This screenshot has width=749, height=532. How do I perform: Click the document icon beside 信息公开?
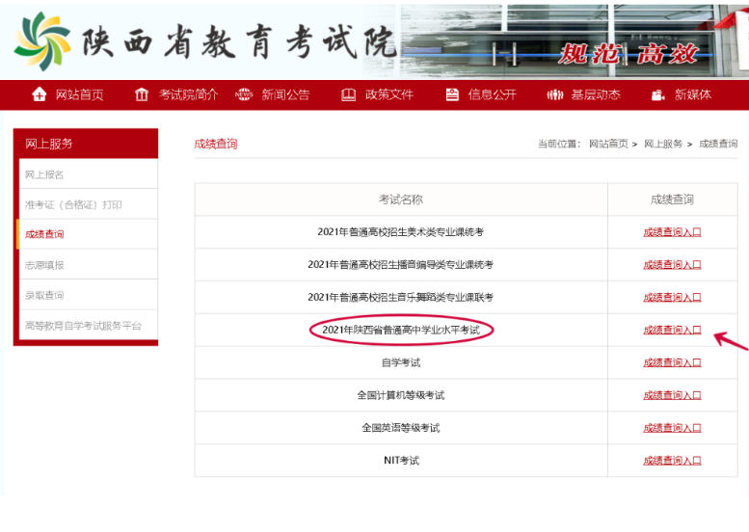tap(452, 94)
